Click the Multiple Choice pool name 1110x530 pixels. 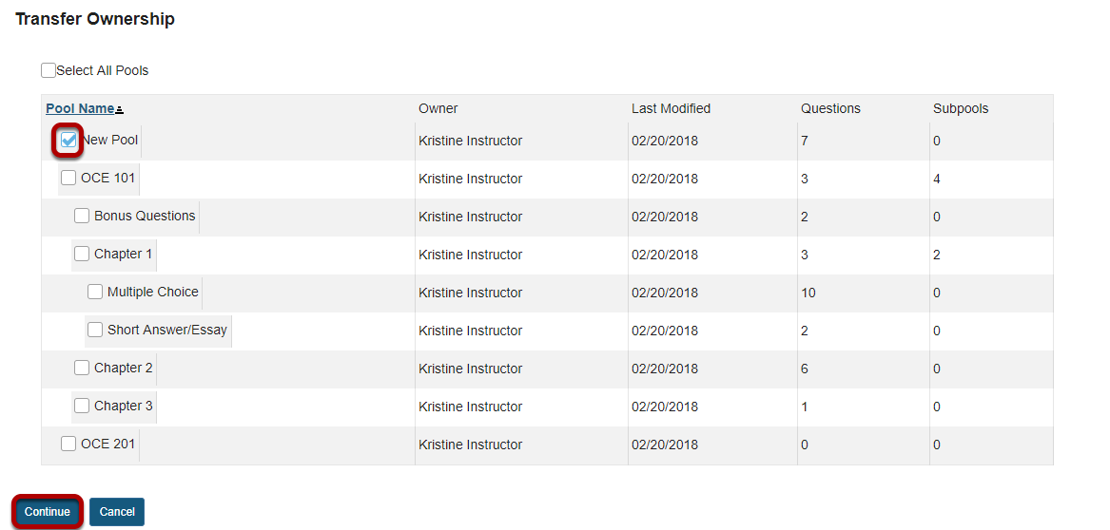[153, 292]
